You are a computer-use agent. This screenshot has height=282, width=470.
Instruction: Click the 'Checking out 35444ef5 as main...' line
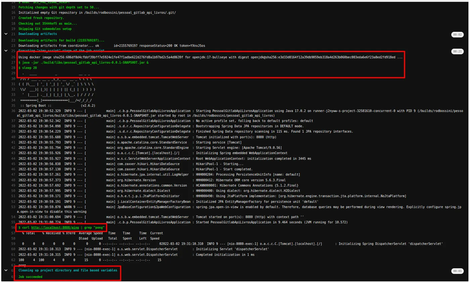[x=48, y=23]
